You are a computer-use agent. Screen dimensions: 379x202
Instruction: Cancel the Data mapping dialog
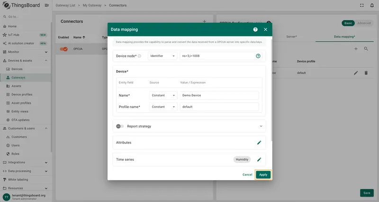(x=247, y=174)
